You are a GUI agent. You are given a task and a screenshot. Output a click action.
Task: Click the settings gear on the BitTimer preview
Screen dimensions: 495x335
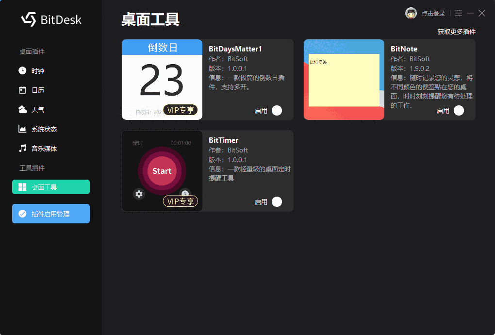coord(139,194)
